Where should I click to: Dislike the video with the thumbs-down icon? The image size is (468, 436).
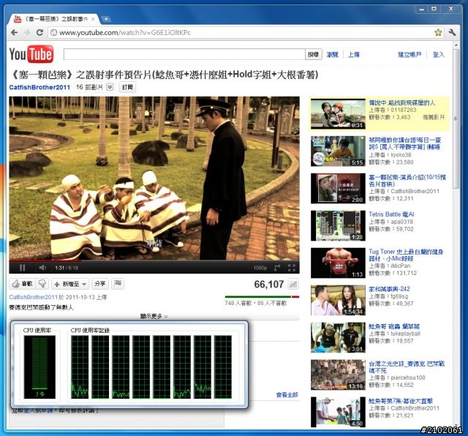pyautogui.click(x=42, y=284)
